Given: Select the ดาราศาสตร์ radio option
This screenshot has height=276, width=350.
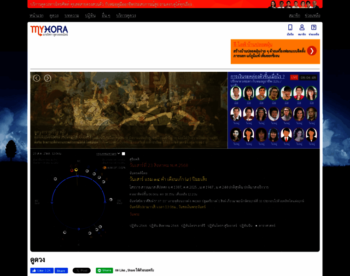Looking at the screenshot, I should coord(256,225).
